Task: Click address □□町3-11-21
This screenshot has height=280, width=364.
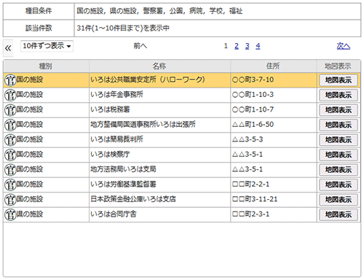Action: coord(255,199)
